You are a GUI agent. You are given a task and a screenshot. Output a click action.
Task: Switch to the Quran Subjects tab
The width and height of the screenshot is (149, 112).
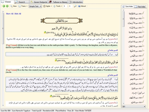click(39, 2)
